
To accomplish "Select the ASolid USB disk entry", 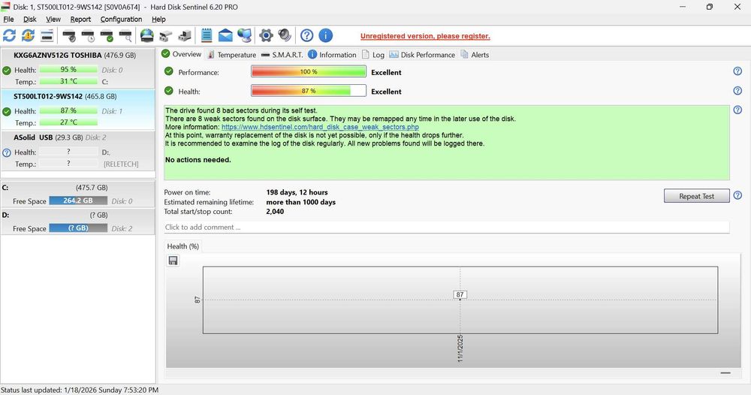I will pyautogui.click(x=77, y=150).
